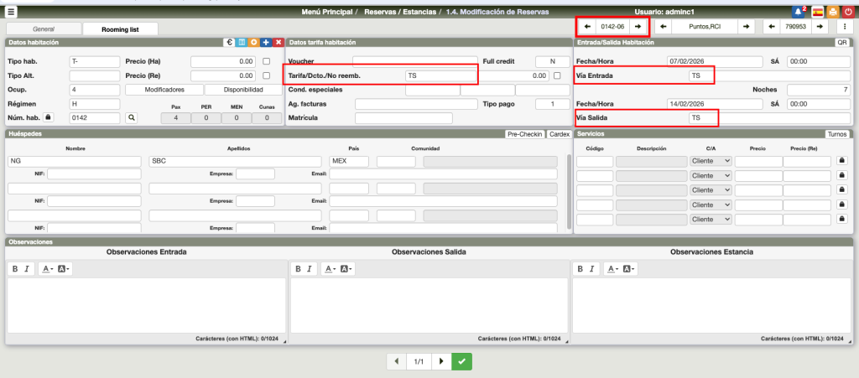
Task: Click the Pre-Checkin button
Action: (x=524, y=134)
